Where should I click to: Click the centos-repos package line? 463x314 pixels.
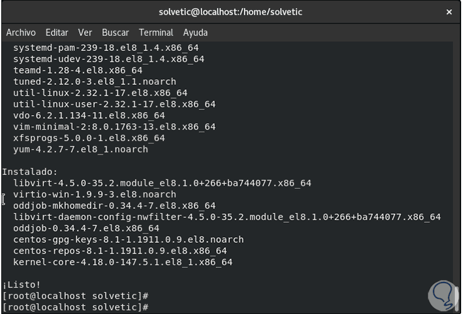(x=119, y=250)
